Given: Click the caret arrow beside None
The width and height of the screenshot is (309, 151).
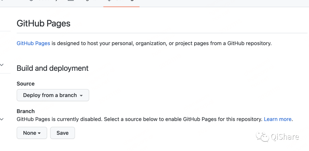Looking at the screenshot, I should 39,133.
